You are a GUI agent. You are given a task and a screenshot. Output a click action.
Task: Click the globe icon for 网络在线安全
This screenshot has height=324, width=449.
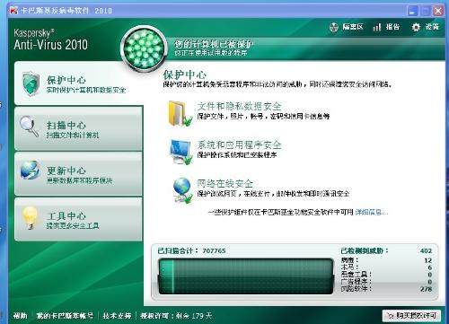point(182,190)
